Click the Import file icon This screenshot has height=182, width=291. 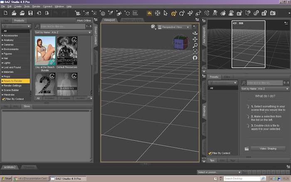pyautogui.click(x=39, y=13)
